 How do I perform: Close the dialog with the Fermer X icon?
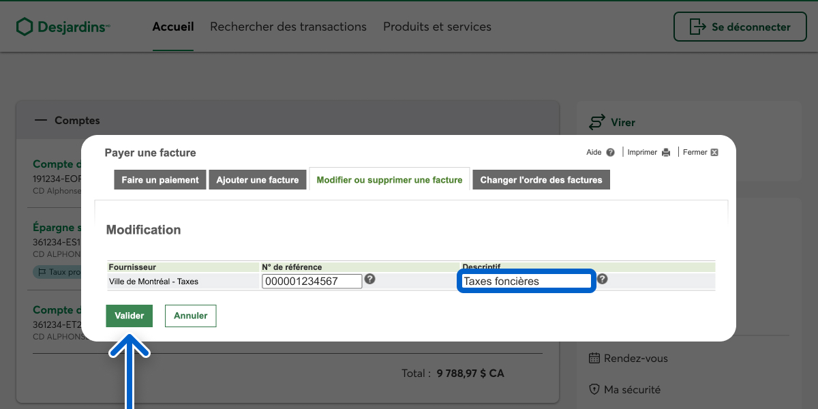click(714, 153)
